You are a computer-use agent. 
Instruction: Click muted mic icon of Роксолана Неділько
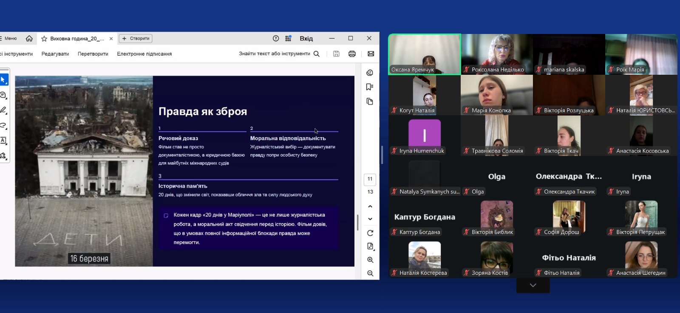[467, 70]
